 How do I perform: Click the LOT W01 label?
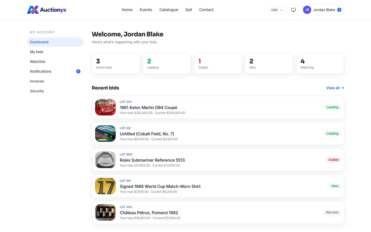coord(126,155)
